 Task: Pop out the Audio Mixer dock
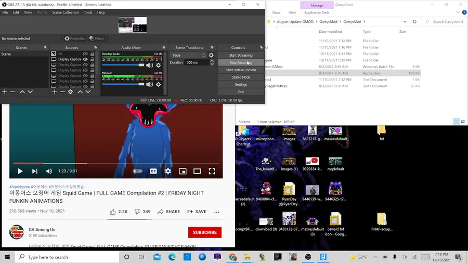click(164, 48)
